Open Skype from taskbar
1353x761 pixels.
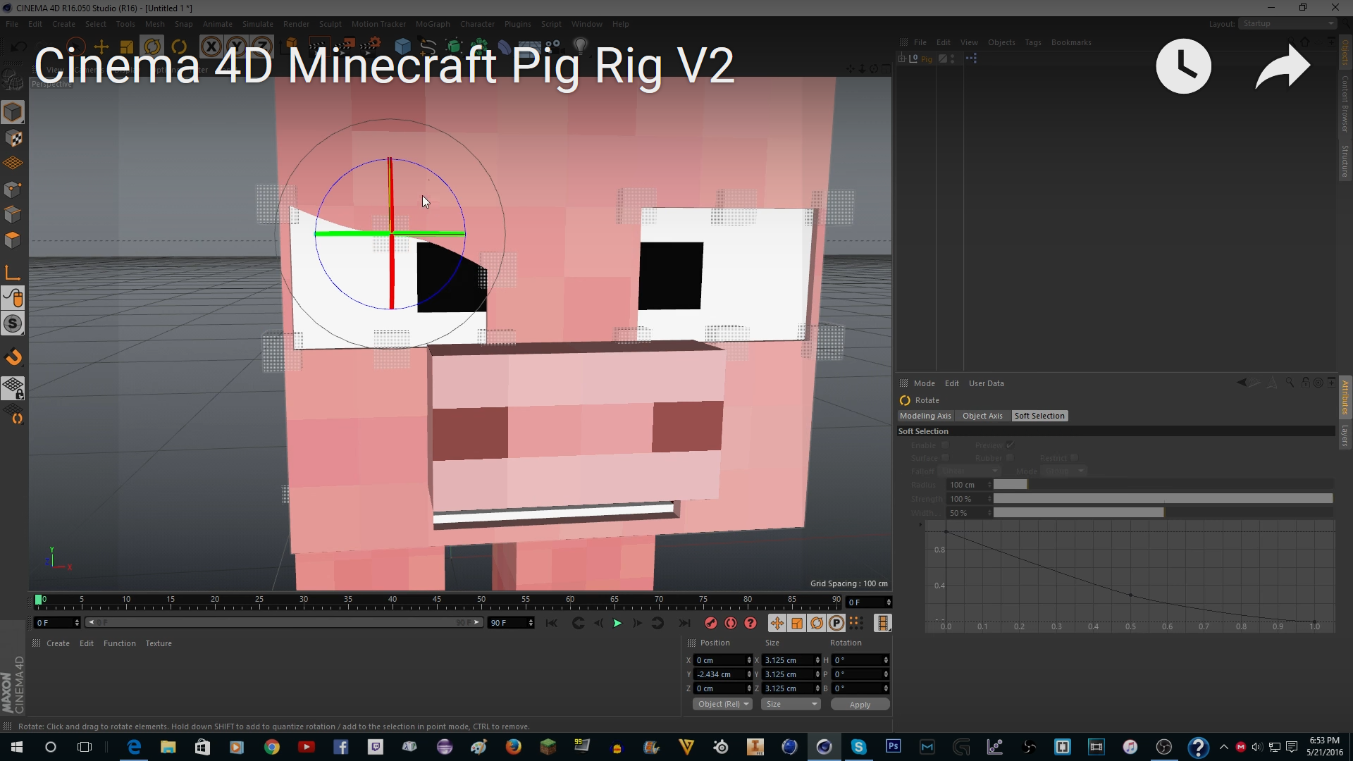(x=858, y=747)
